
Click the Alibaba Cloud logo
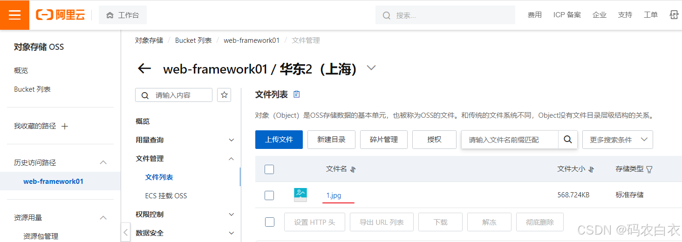tap(61, 15)
